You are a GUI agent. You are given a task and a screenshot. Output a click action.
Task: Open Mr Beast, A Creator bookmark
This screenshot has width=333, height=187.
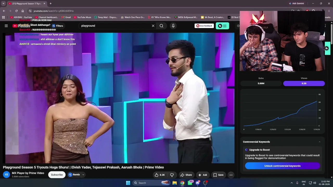click(213, 17)
